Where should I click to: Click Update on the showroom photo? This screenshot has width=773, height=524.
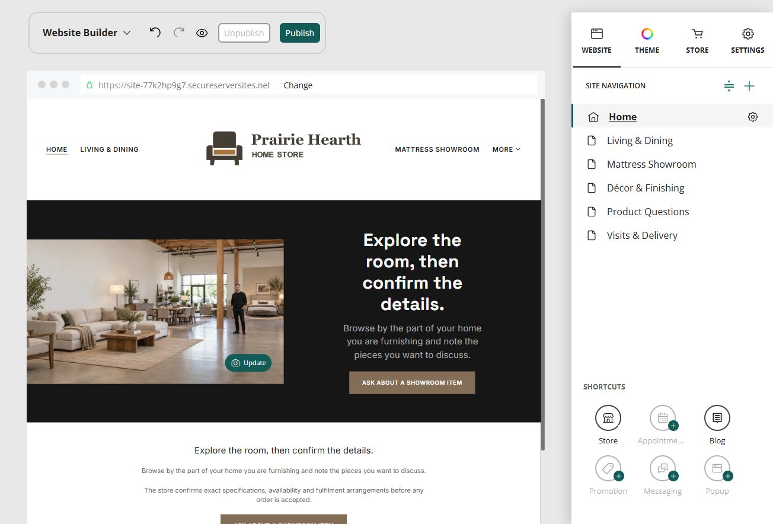pos(248,363)
